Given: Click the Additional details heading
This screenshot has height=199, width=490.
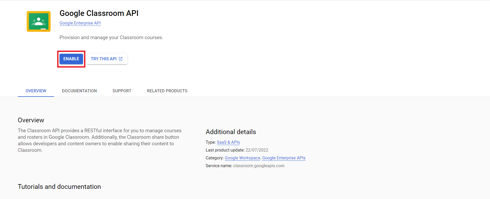Looking at the screenshot, I should [x=231, y=132].
